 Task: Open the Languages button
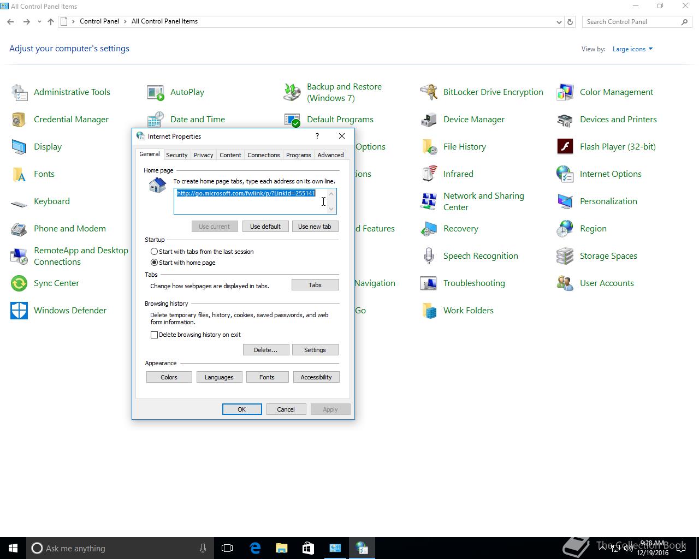coord(219,377)
